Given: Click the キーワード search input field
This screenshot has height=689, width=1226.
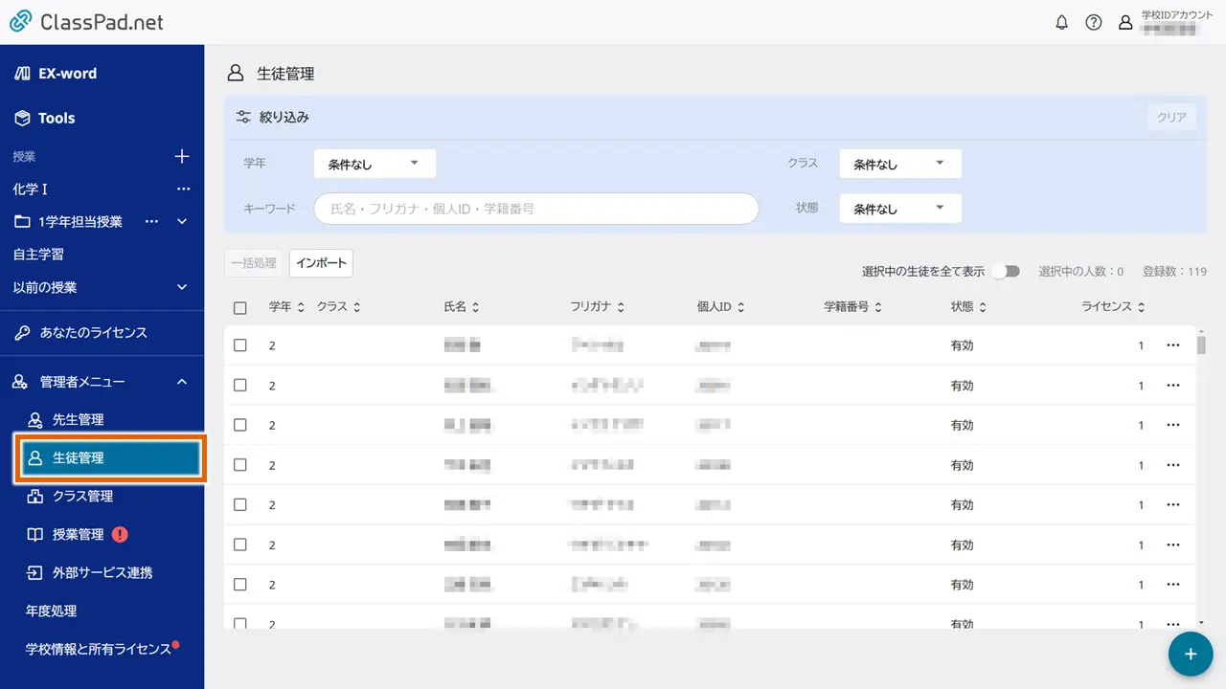Looking at the screenshot, I should (534, 209).
